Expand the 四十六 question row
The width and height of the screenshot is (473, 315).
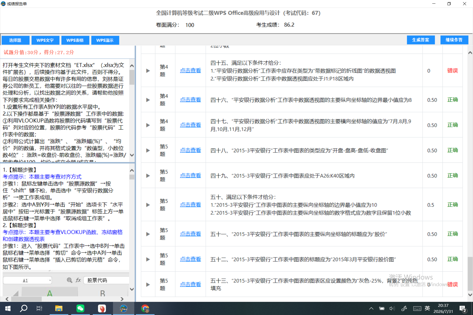pyautogui.click(x=148, y=100)
